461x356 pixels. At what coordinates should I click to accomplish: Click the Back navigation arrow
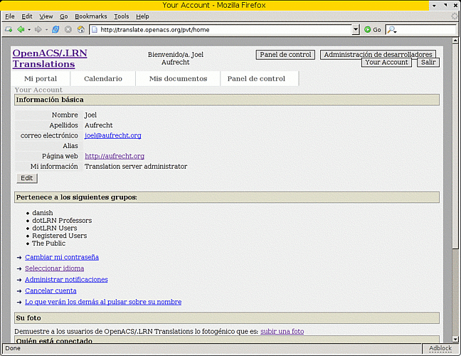pos(21,30)
